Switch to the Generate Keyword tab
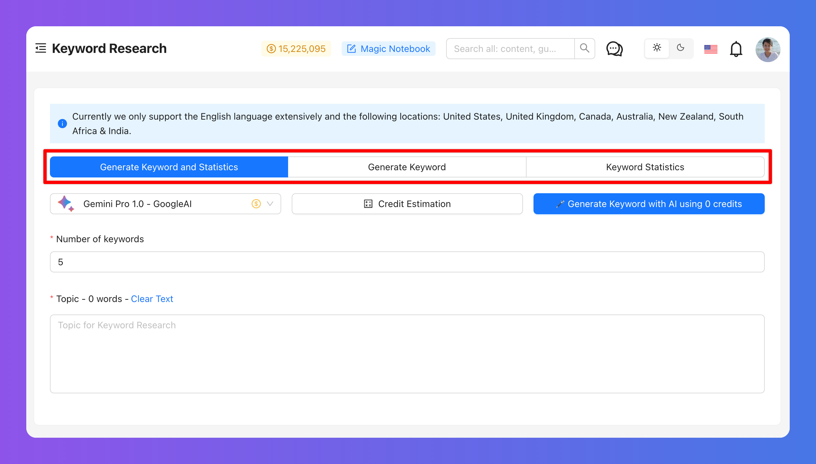The image size is (816, 464). pos(407,167)
